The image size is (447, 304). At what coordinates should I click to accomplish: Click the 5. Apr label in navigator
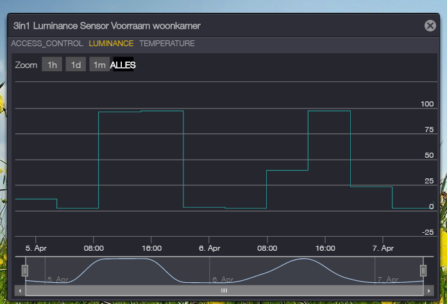point(56,280)
